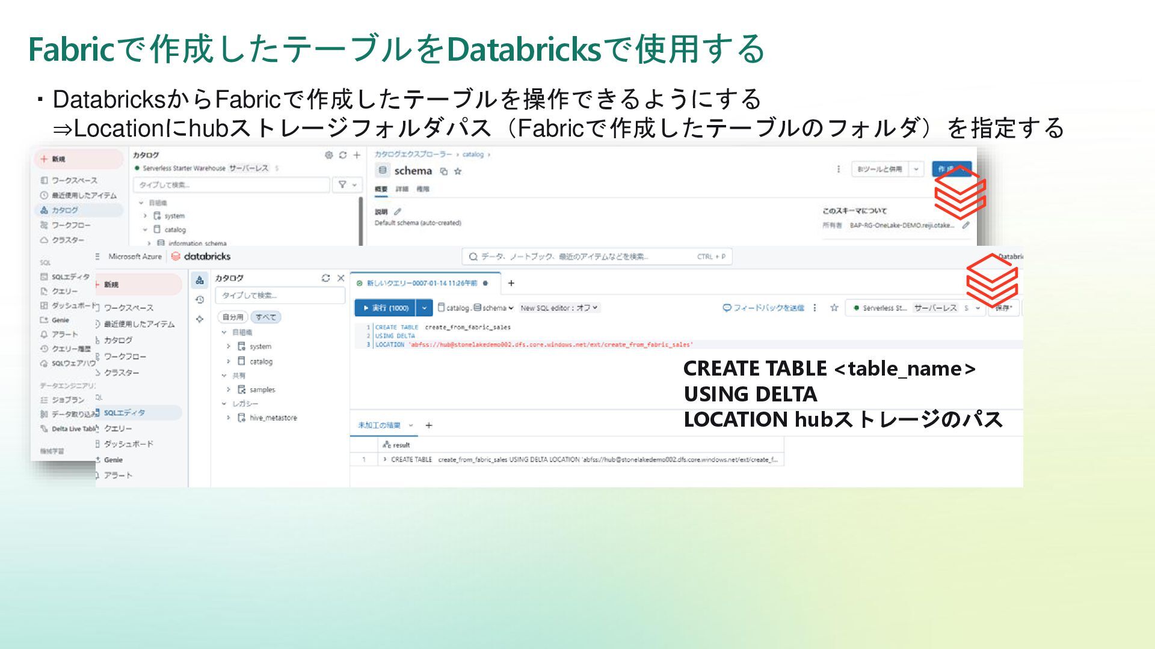Run the query with 実行 (1000)
The width and height of the screenshot is (1155, 649).
click(385, 308)
